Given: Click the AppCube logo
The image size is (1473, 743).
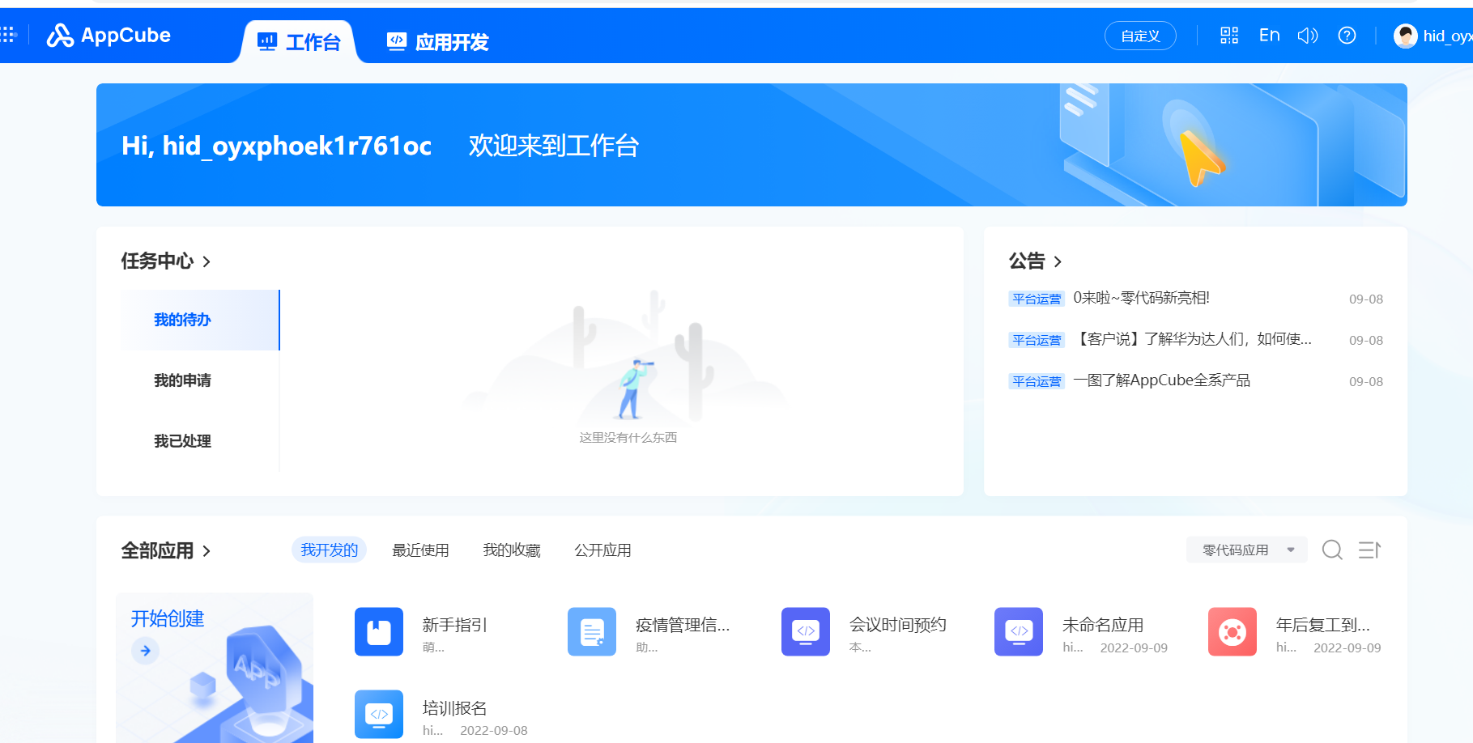Looking at the screenshot, I should click(x=109, y=35).
